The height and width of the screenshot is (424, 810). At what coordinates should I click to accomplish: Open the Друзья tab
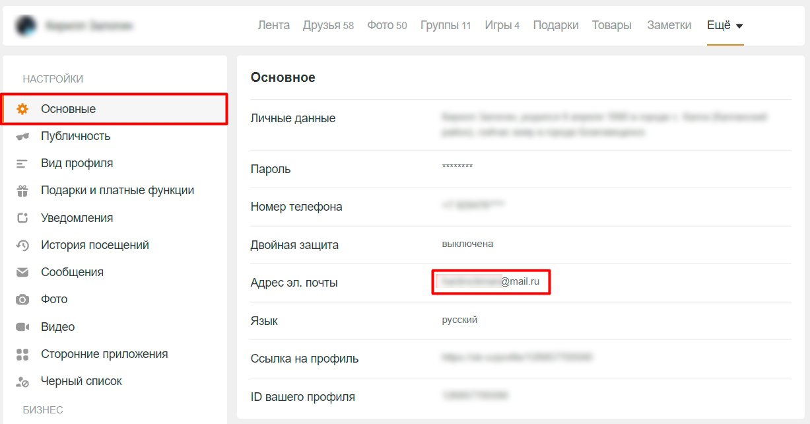coord(327,26)
